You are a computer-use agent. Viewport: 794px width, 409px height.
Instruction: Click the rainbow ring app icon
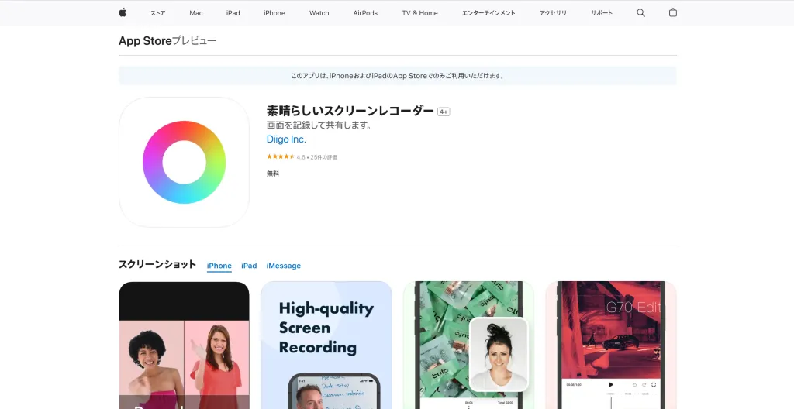point(184,162)
